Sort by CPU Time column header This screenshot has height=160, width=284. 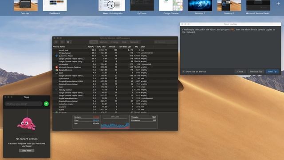point(102,47)
